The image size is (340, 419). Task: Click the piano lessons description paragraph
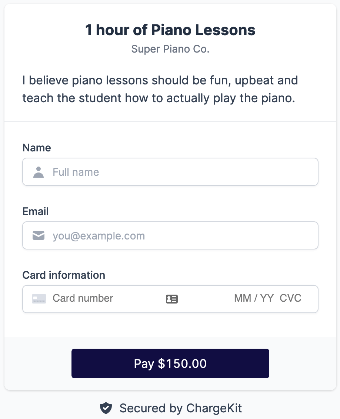click(x=160, y=89)
